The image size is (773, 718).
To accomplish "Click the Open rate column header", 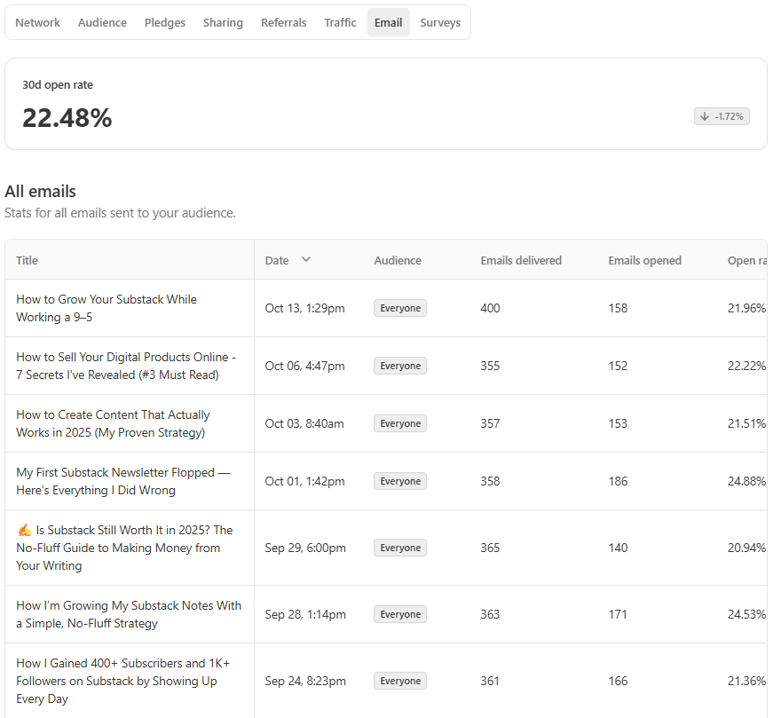I will [747, 260].
